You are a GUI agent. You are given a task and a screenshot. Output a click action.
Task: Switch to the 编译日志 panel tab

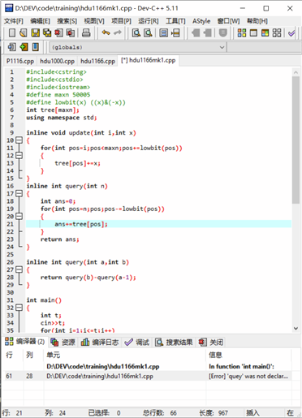click(x=100, y=343)
